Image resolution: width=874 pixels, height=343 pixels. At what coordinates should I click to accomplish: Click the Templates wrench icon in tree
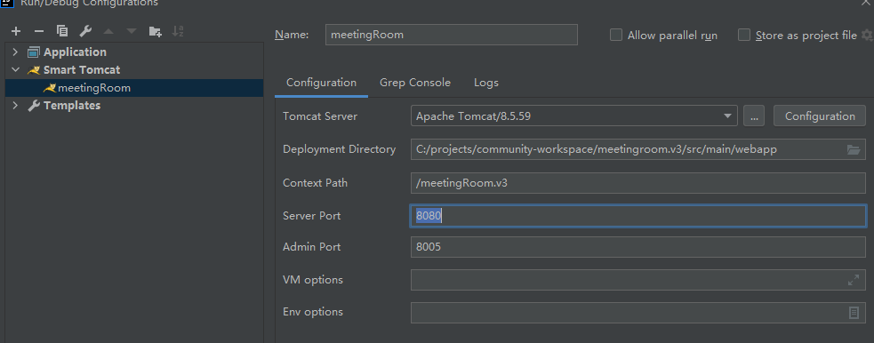click(x=34, y=106)
